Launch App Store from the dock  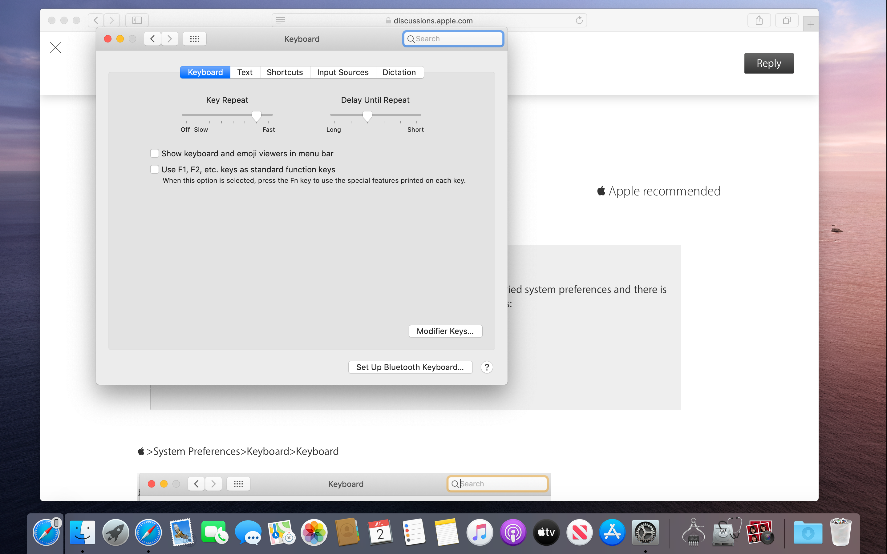click(612, 532)
